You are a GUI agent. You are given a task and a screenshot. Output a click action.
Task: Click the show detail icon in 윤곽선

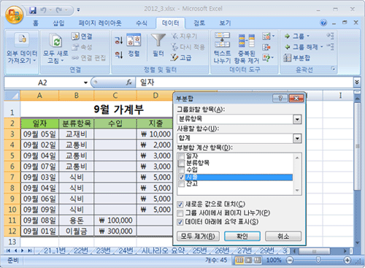pyautogui.click(x=330, y=36)
